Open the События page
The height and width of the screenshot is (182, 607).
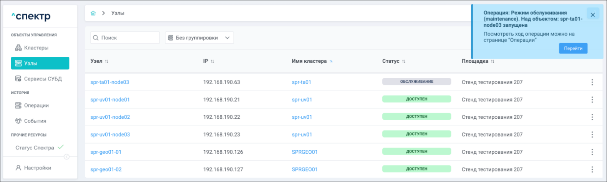click(x=35, y=121)
